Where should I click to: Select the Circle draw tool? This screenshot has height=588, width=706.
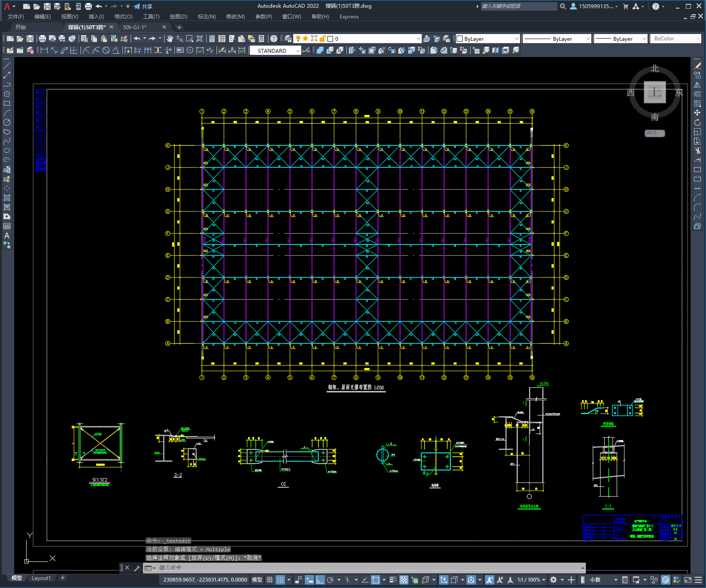pyautogui.click(x=7, y=122)
